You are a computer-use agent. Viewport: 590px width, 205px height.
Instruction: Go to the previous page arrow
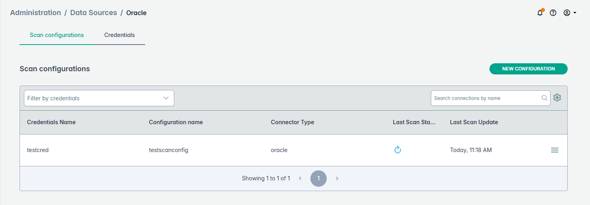(x=300, y=178)
